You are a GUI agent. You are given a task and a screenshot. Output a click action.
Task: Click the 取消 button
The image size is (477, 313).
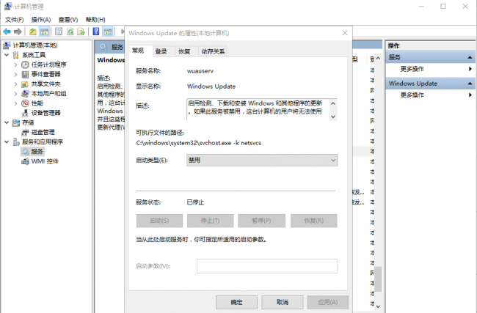(x=283, y=302)
